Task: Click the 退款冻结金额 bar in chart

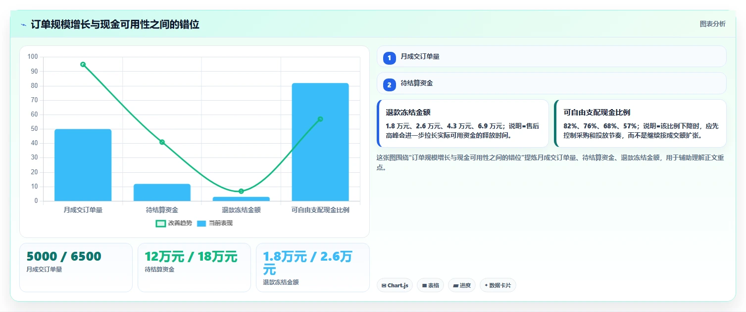Action: coord(241,199)
